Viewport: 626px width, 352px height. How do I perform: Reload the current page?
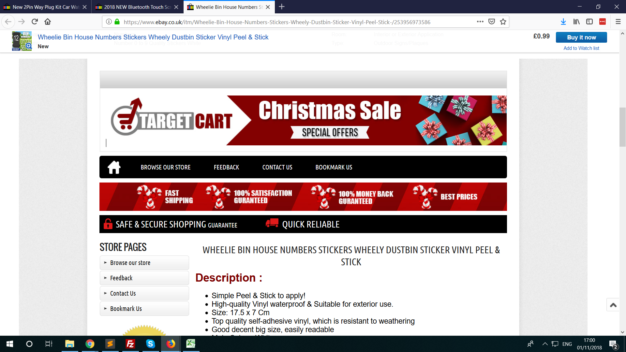35,22
